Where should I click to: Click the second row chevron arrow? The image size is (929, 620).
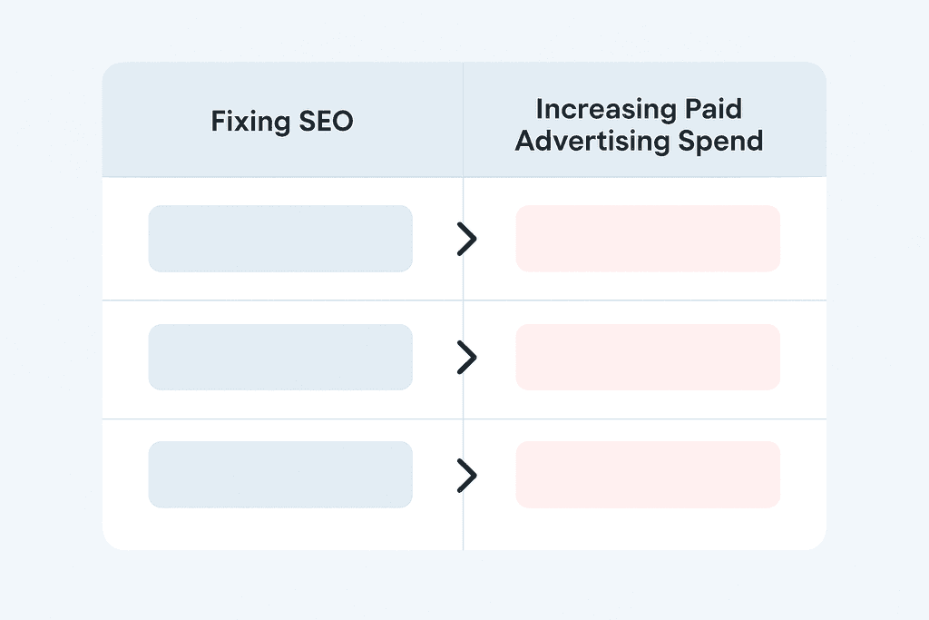tap(466, 358)
